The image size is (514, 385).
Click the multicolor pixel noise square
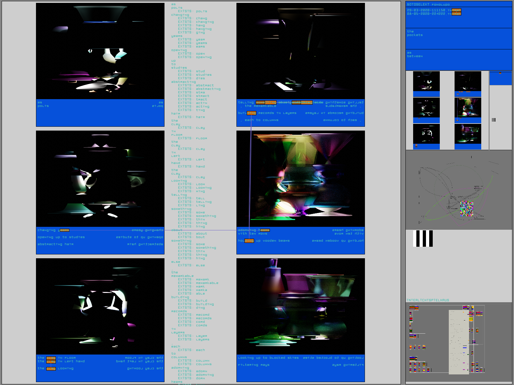pos(467,209)
